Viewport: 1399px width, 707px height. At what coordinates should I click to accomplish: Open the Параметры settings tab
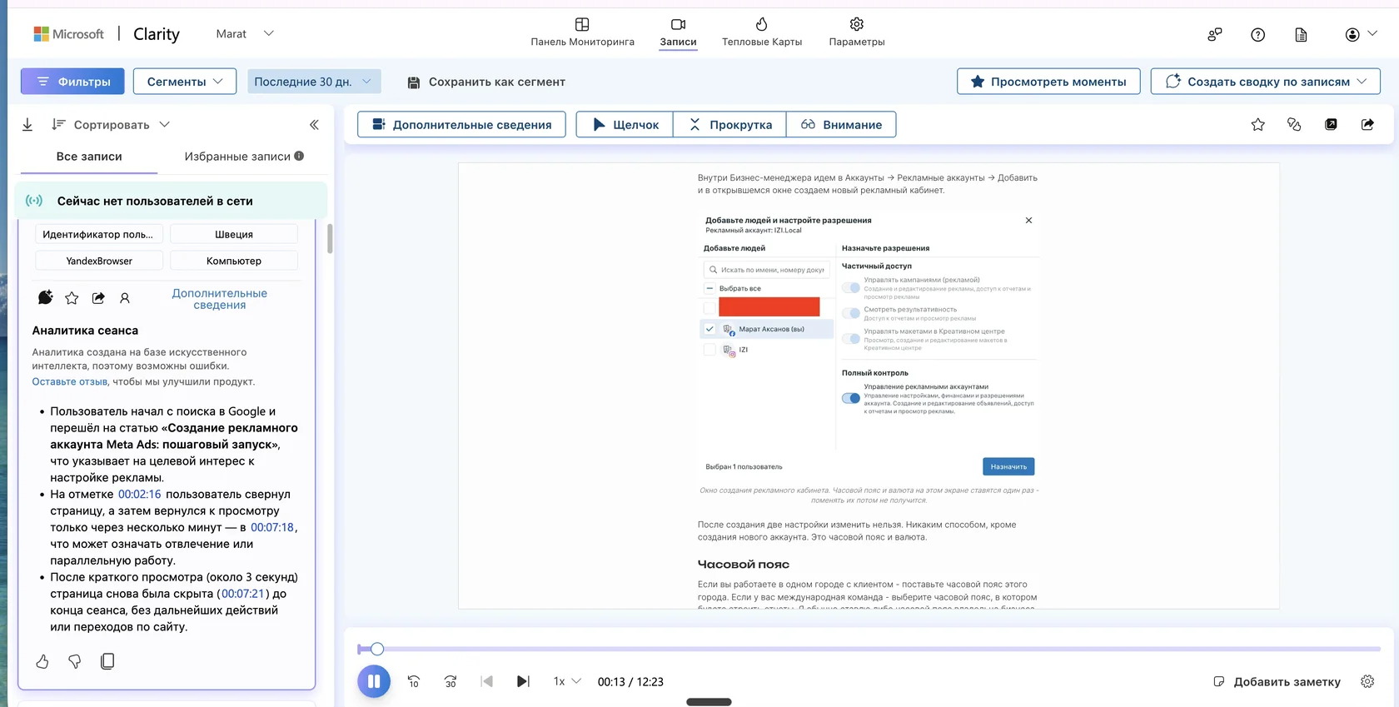[856, 32]
